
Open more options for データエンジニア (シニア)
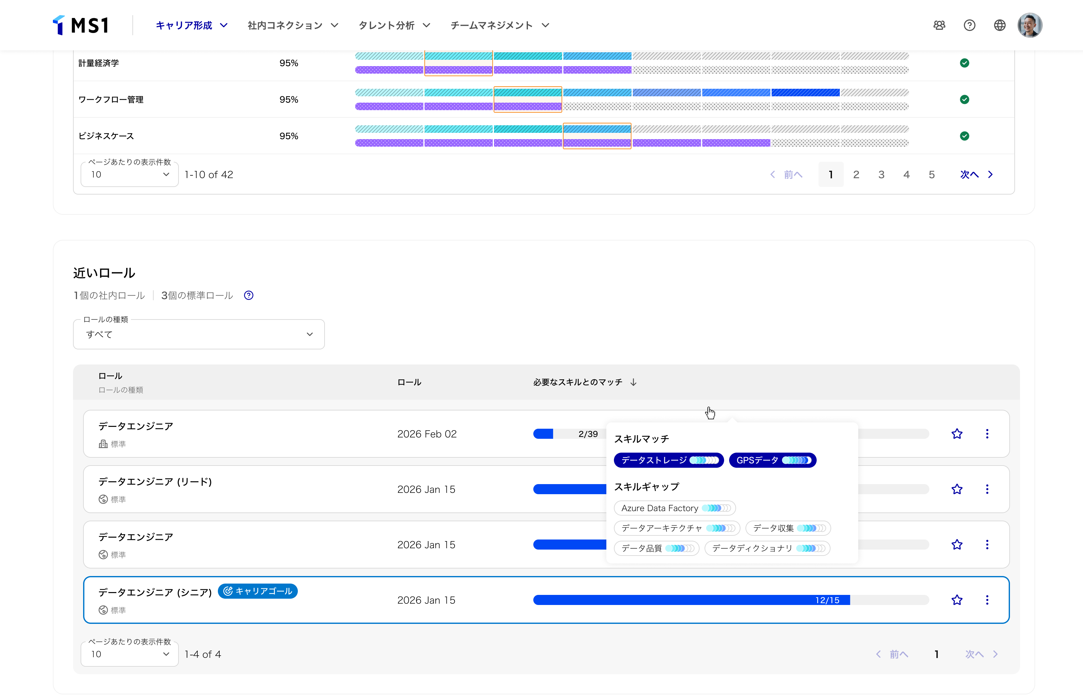987,600
